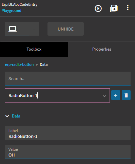This screenshot has width=135, height=164.
Task: Select the laptop device view icon
Action: click(13, 29)
